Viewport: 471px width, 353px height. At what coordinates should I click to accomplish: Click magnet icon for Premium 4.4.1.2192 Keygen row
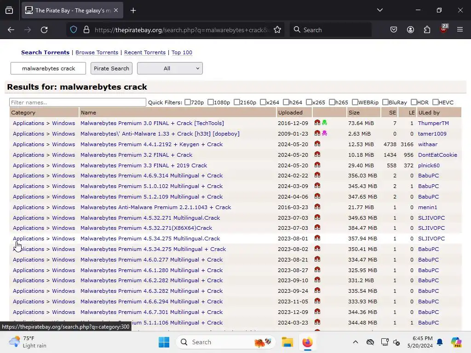(317, 144)
